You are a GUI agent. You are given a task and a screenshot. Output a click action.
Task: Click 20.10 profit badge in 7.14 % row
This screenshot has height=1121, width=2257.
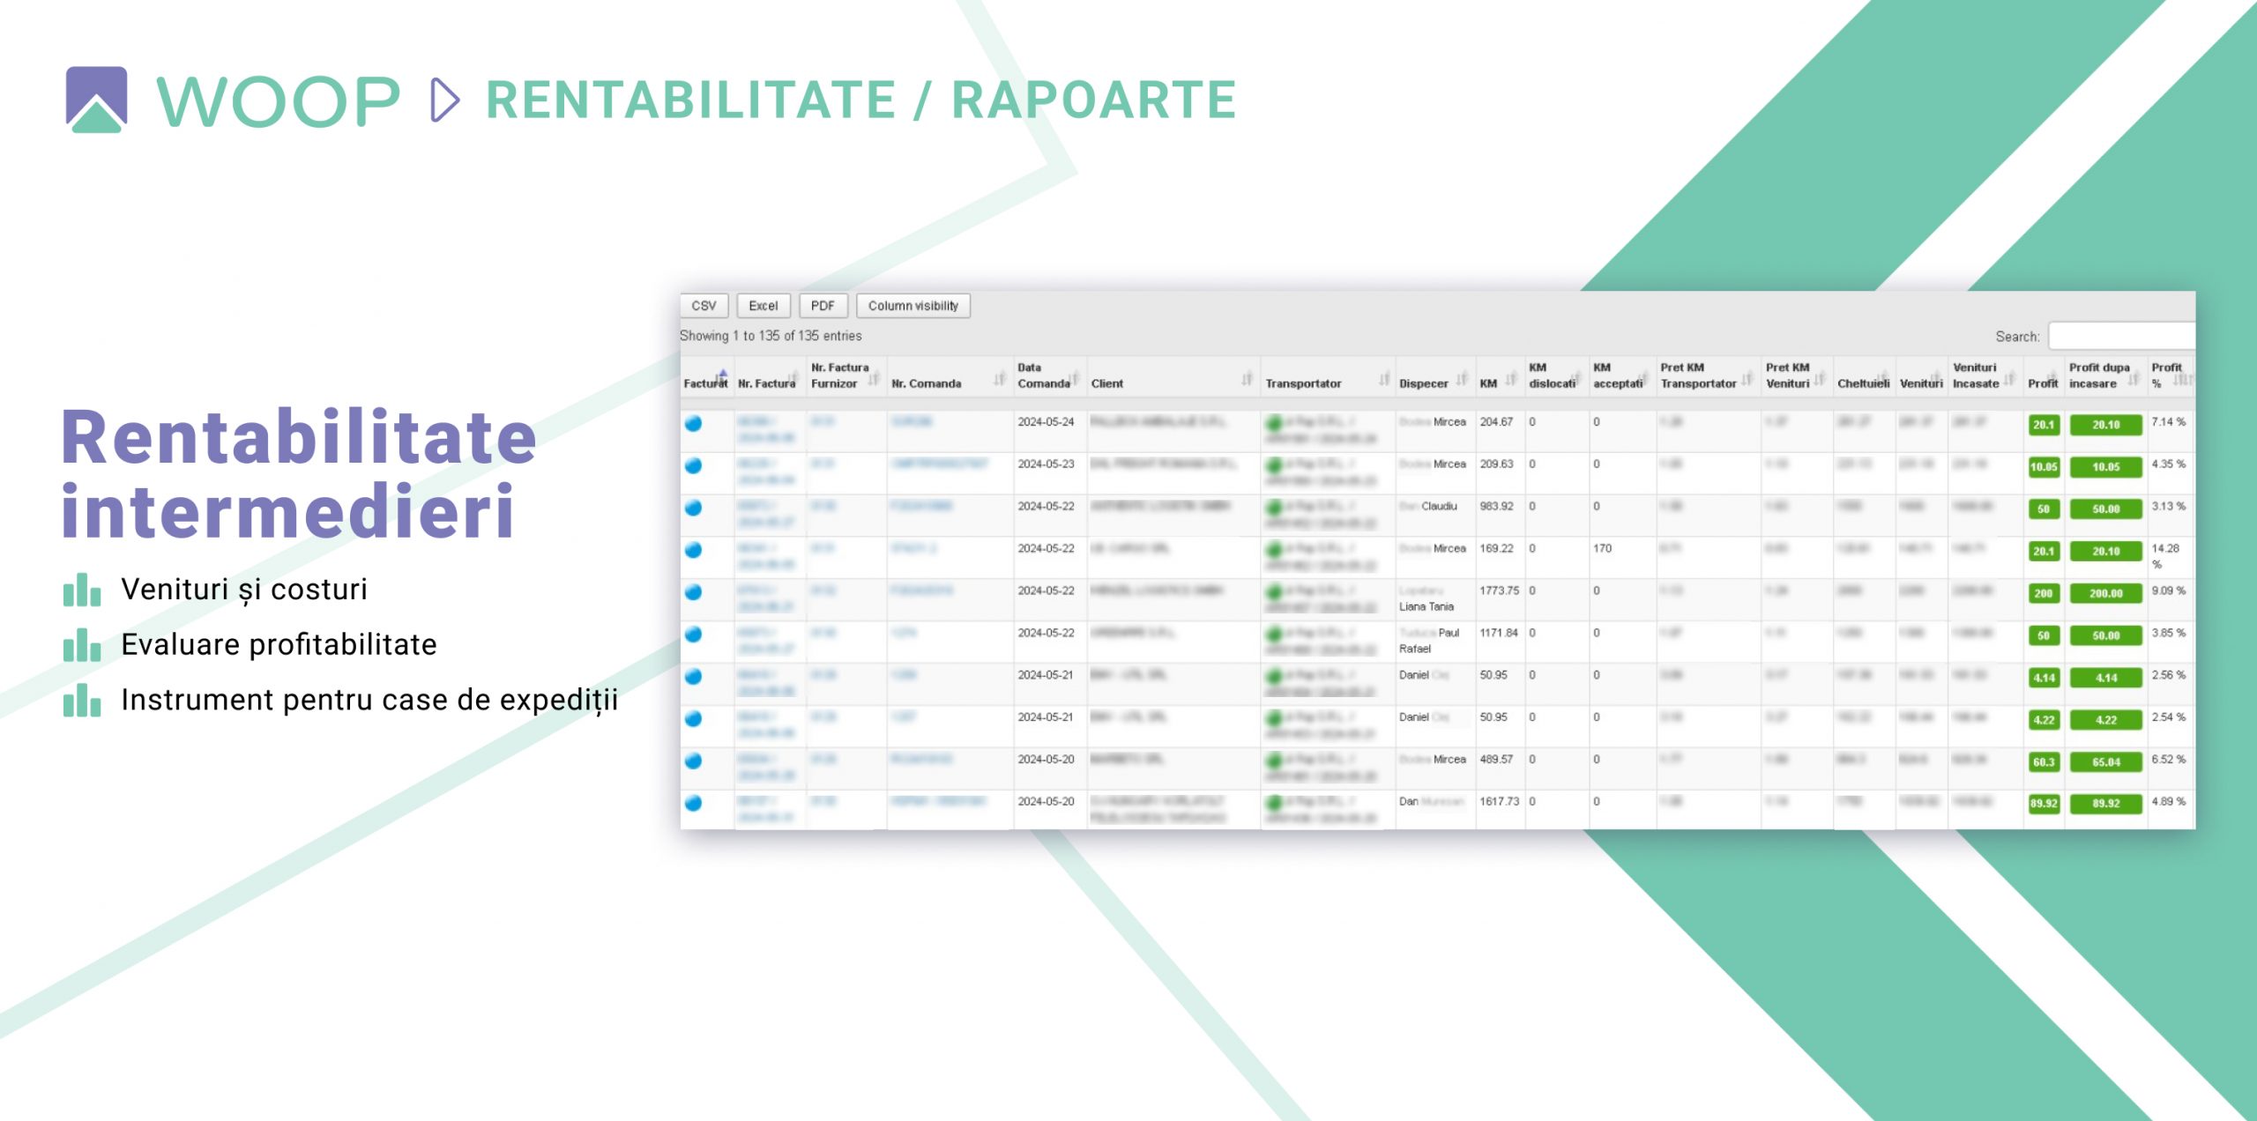pos(2105,425)
